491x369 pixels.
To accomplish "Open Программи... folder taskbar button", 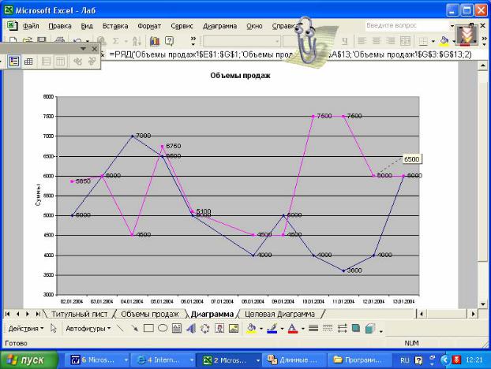I will pyautogui.click(x=359, y=360).
